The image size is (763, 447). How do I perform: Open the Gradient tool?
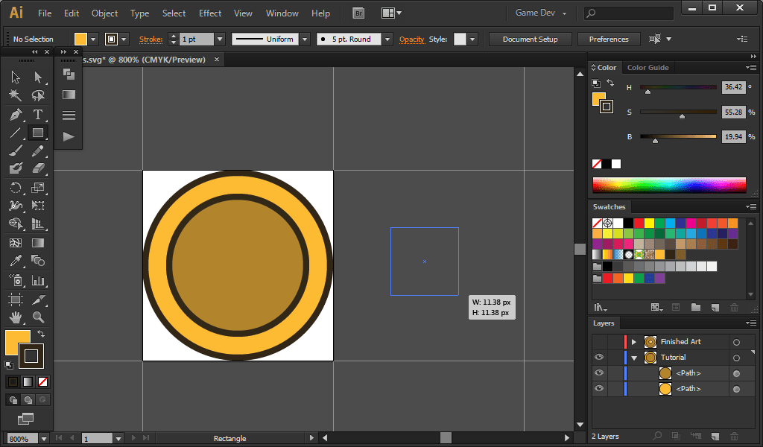click(38, 241)
